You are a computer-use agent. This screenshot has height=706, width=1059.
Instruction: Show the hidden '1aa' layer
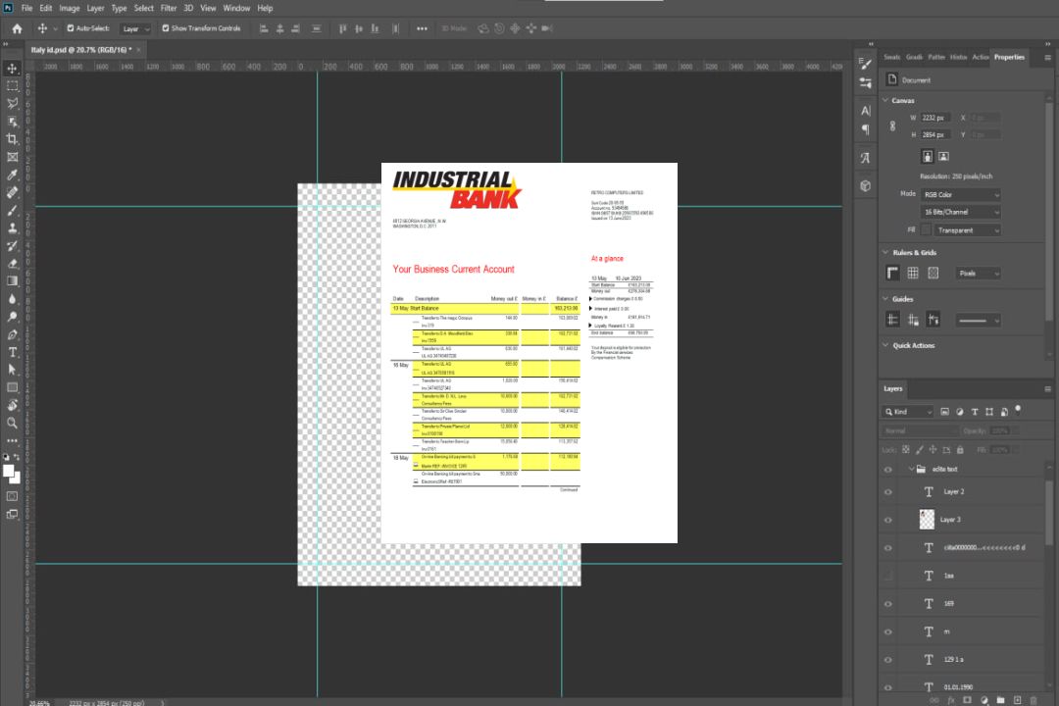click(x=888, y=576)
